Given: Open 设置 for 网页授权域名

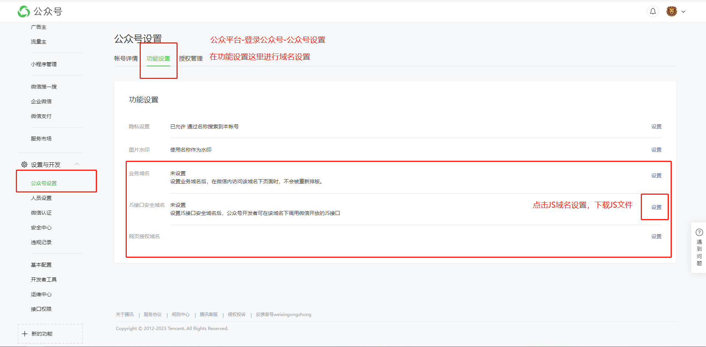Looking at the screenshot, I should coord(656,236).
